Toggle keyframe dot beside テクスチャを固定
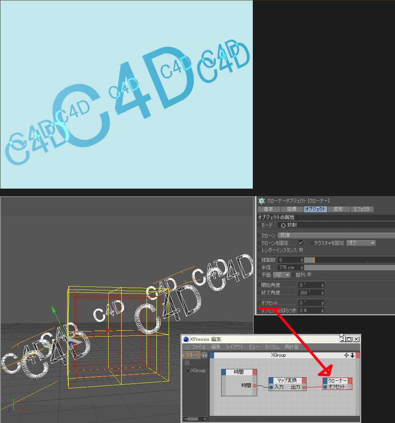Image resolution: width=395 pixels, height=423 pixels. click(312, 243)
